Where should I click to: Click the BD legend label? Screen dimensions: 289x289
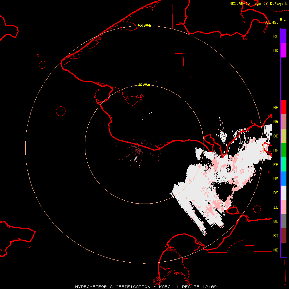pos(276,136)
